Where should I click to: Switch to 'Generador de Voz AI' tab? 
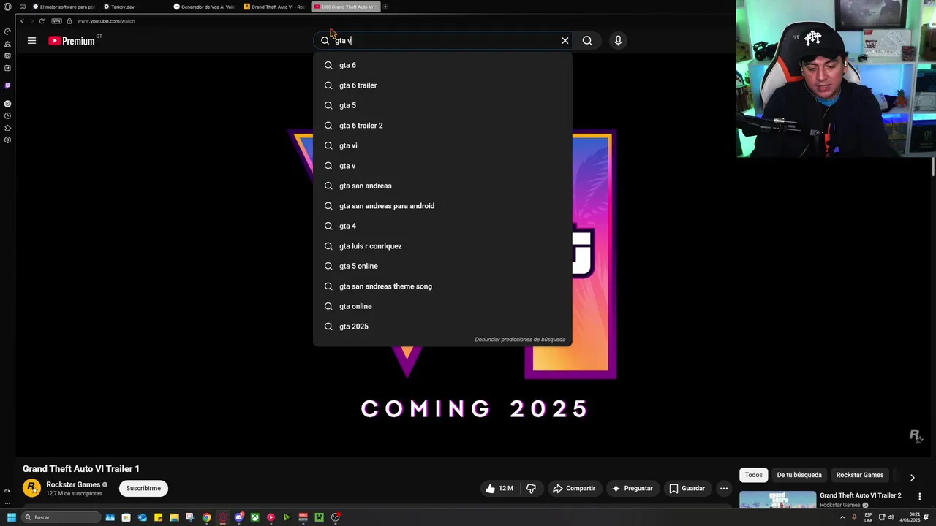[205, 7]
